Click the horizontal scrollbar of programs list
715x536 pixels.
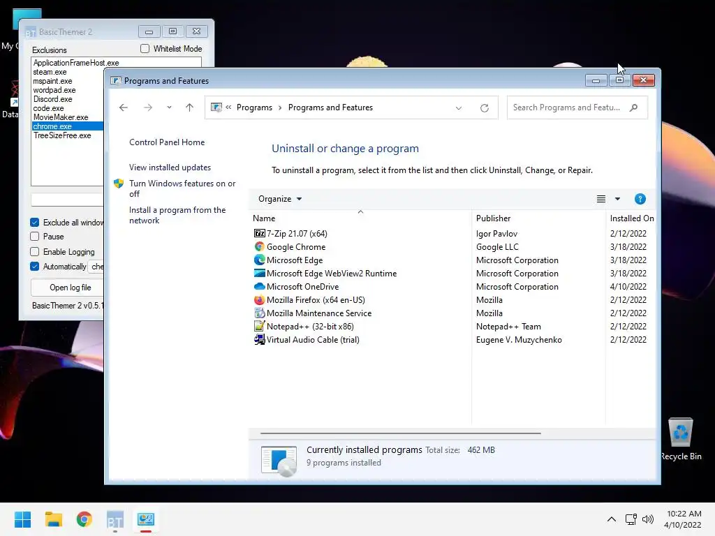[x=400, y=433]
